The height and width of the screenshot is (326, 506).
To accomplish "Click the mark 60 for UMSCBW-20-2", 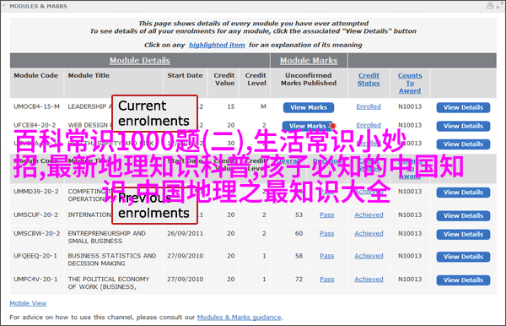I will [299, 233].
